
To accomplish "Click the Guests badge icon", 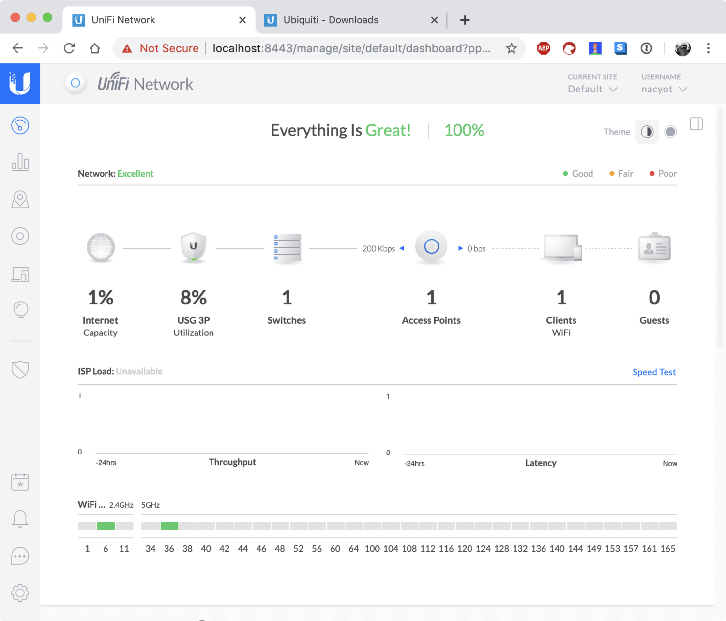I will [x=654, y=248].
